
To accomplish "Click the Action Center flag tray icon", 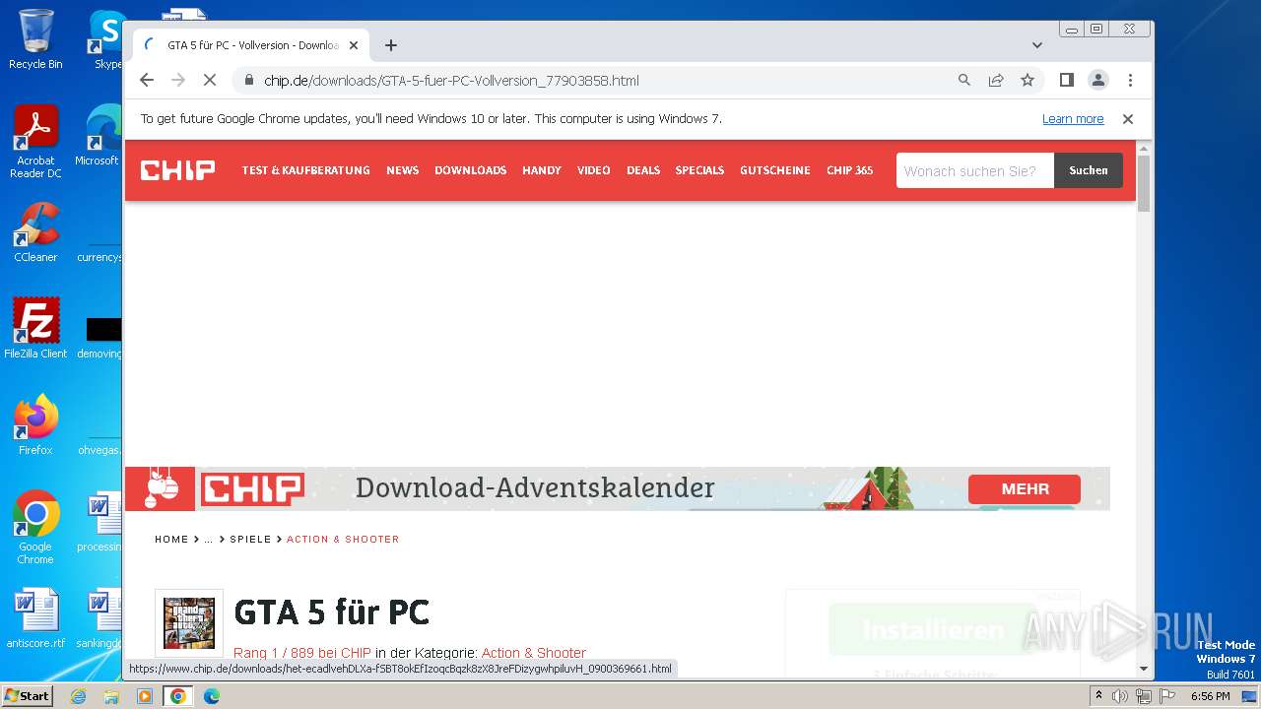I will [1165, 696].
